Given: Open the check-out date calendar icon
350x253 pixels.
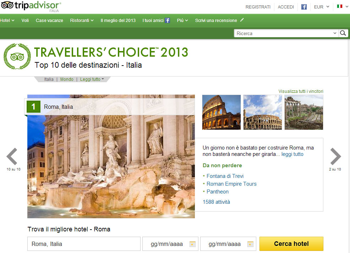Looking at the screenshot, I should [251, 244].
